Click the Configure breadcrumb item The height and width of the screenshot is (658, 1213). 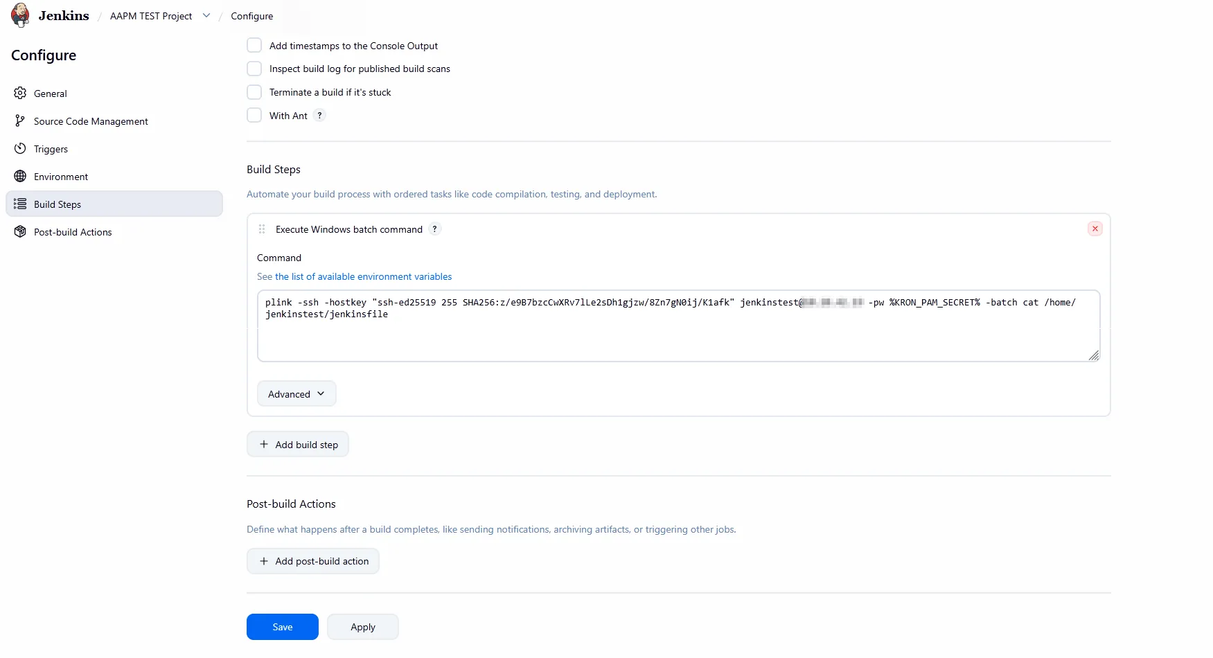tap(252, 16)
